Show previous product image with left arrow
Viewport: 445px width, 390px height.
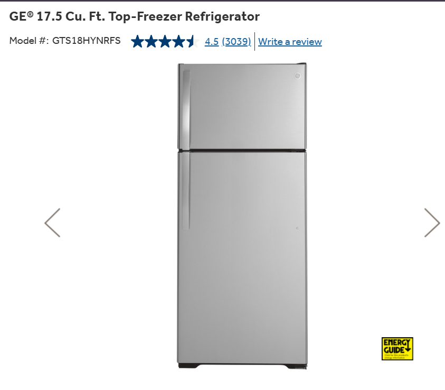coord(52,222)
